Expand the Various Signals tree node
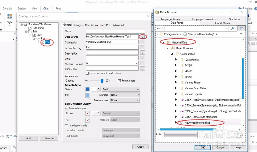The height and width of the screenshot is (152, 257). [176, 94]
